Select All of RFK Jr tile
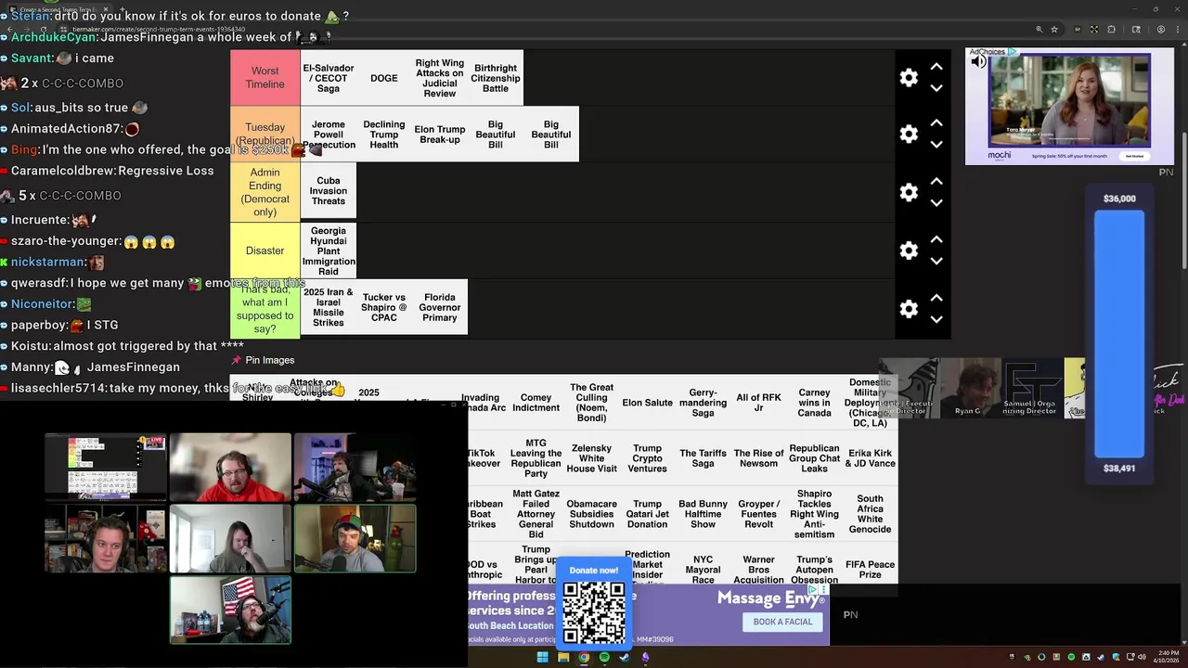This screenshot has height=668, width=1188. [x=758, y=403]
